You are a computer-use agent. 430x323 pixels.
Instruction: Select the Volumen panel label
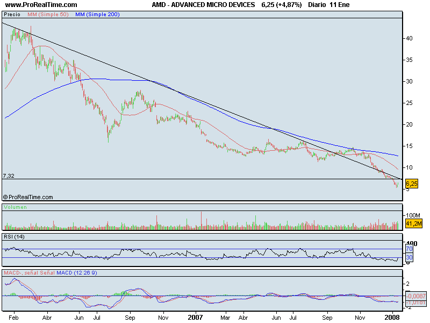pyautogui.click(x=16, y=207)
